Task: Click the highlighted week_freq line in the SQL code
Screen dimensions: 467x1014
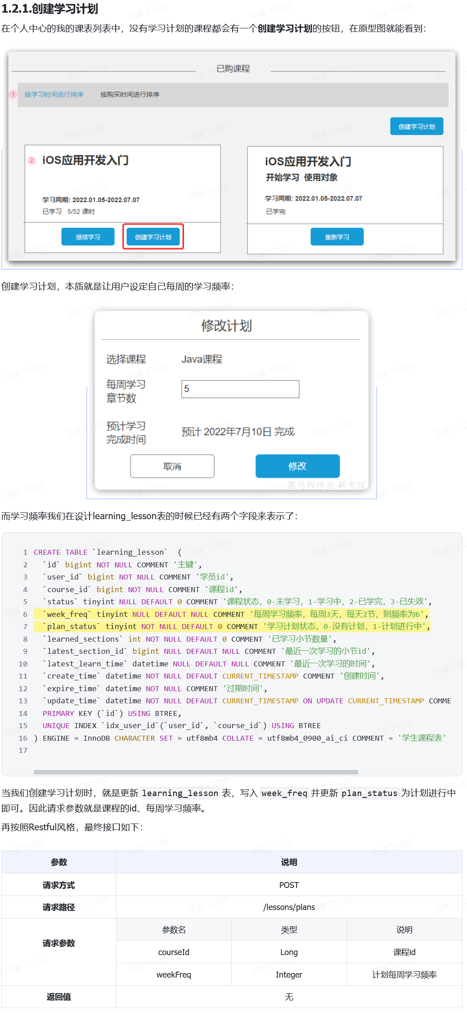Action: tap(234, 614)
